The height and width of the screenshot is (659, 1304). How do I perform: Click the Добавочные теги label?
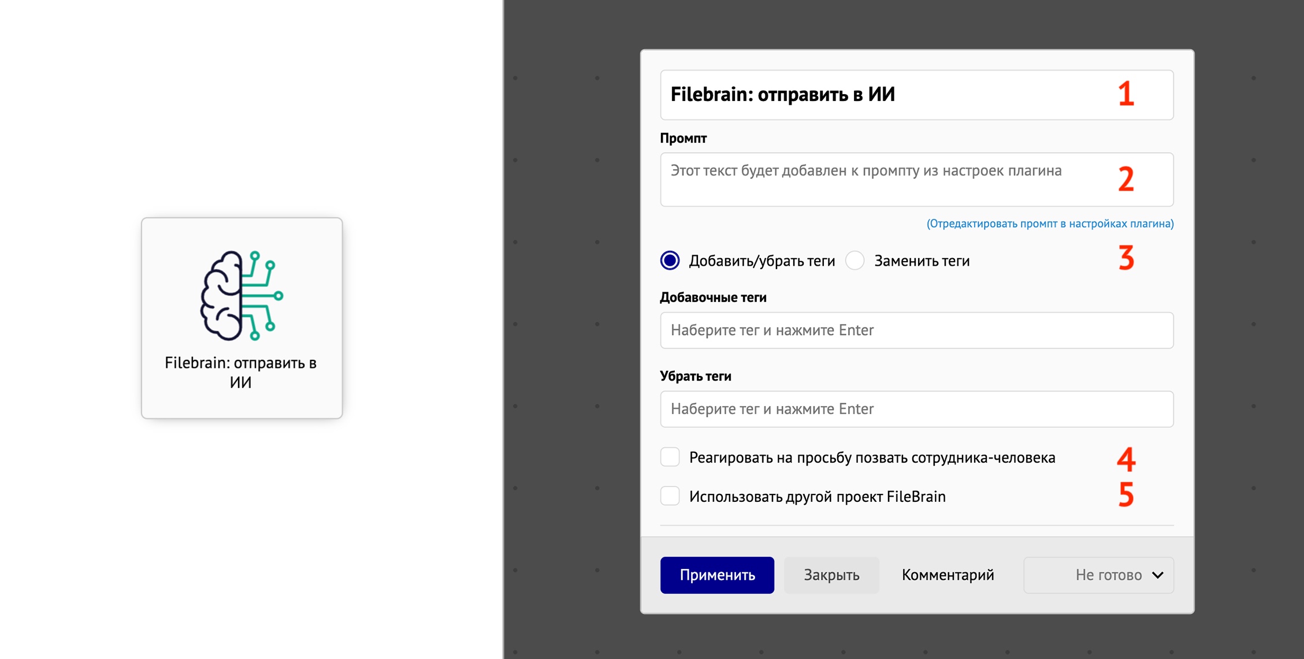(713, 297)
